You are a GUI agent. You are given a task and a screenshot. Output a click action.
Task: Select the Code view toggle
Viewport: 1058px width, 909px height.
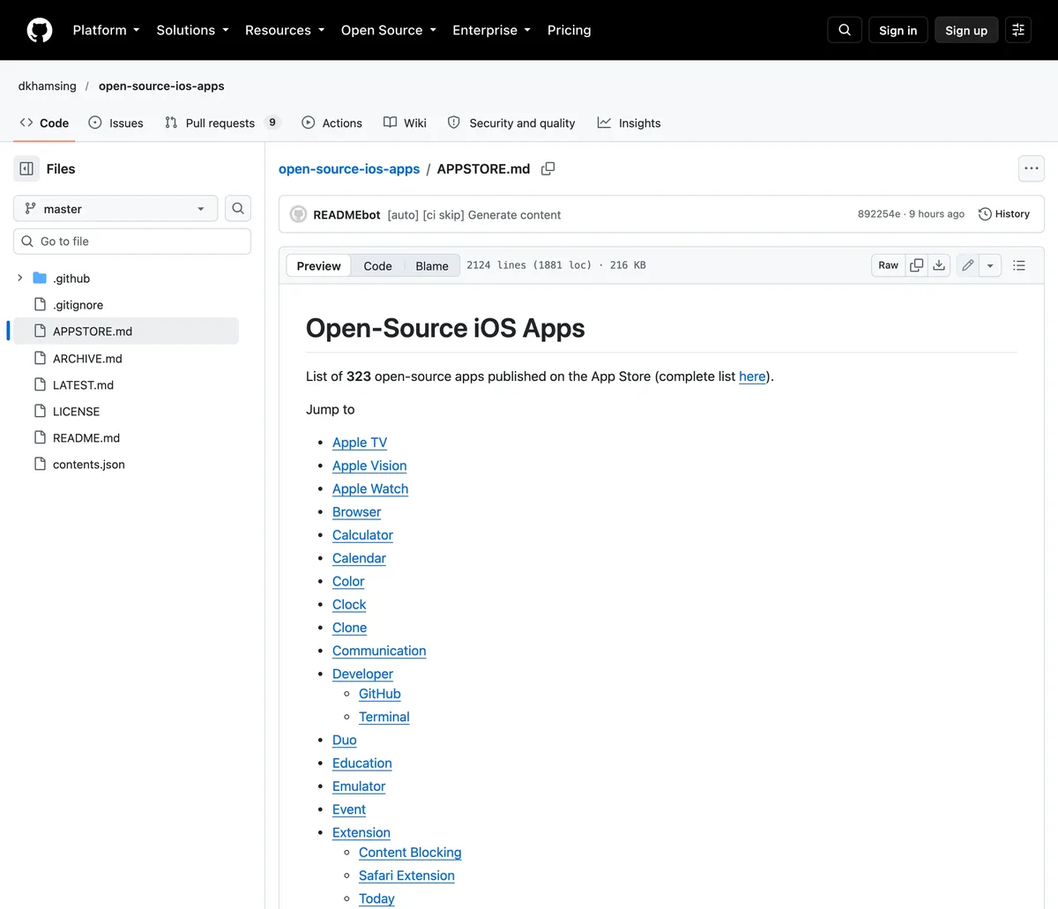click(x=377, y=265)
